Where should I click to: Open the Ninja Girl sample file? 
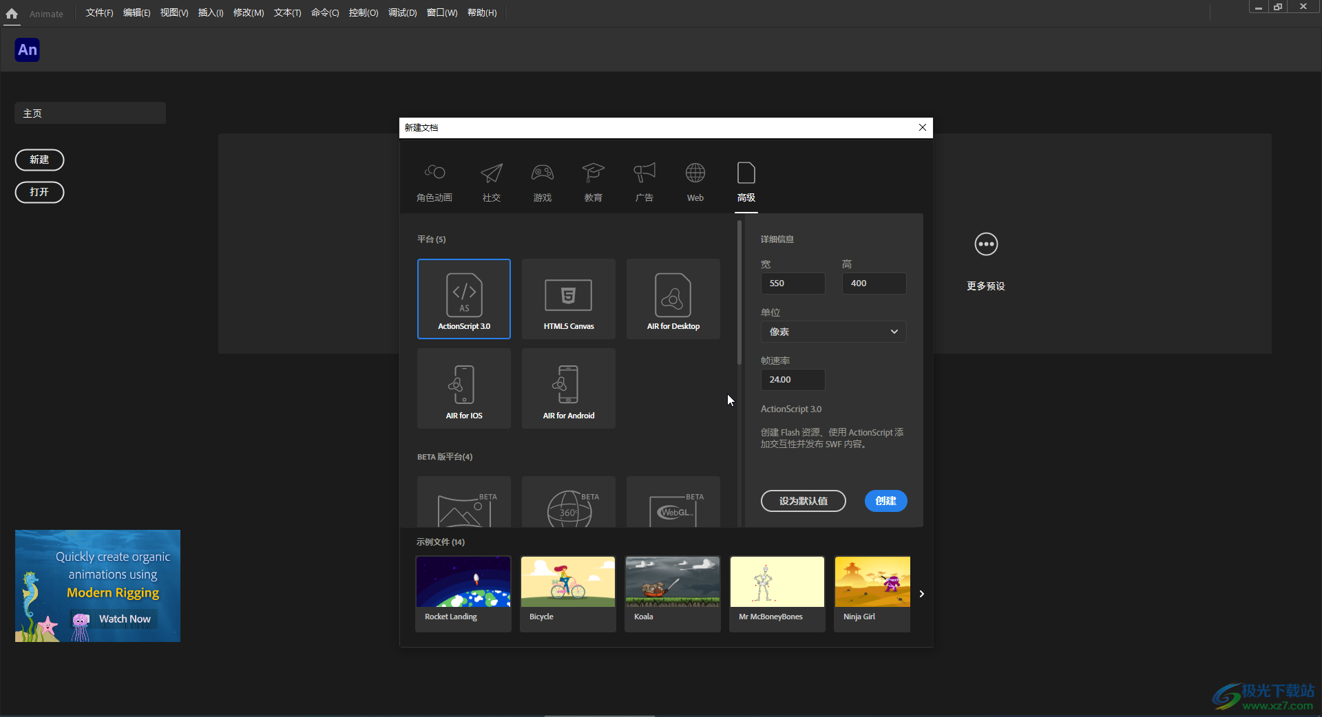872,594
